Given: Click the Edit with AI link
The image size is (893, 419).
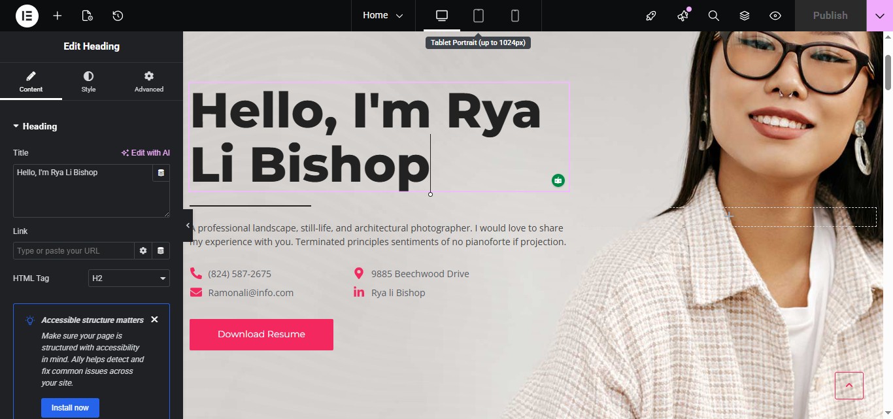Looking at the screenshot, I should pos(146,153).
